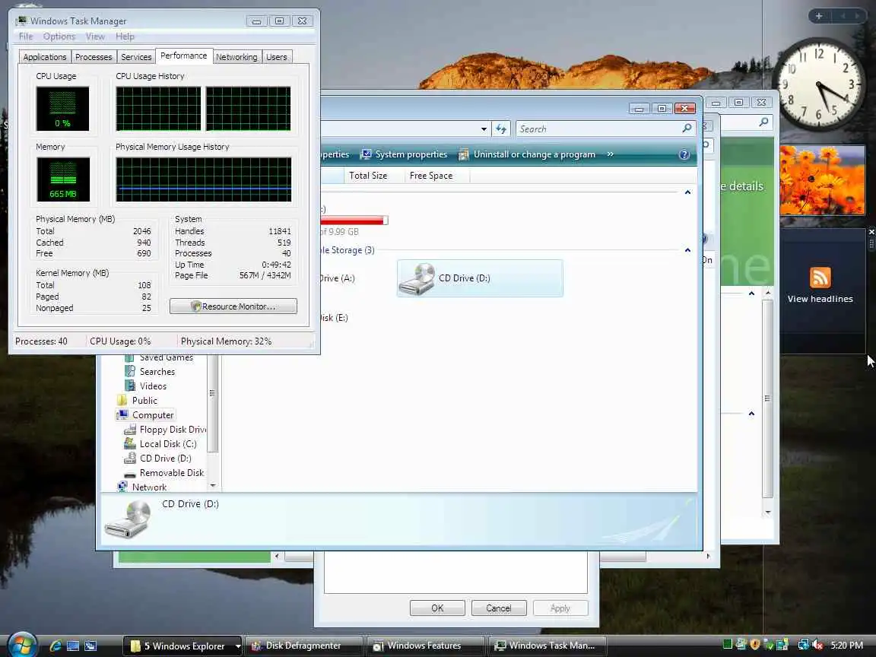Open the Networking tab

(x=236, y=57)
